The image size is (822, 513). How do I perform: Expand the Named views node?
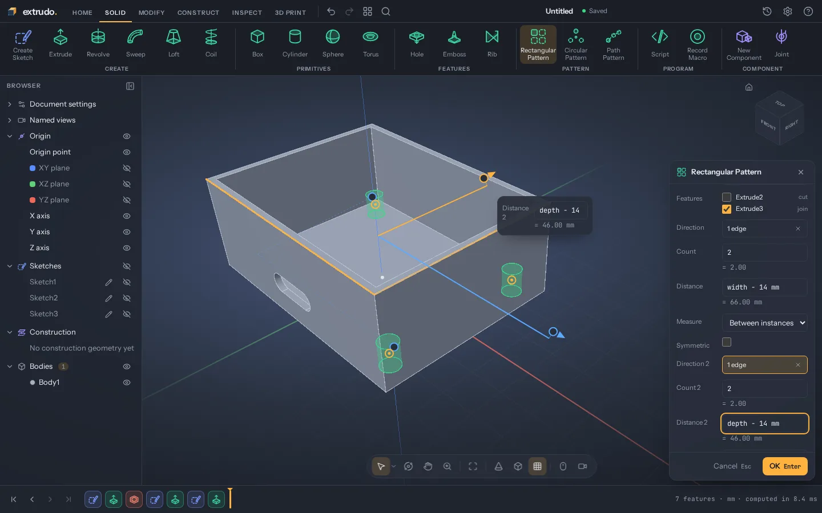10,120
